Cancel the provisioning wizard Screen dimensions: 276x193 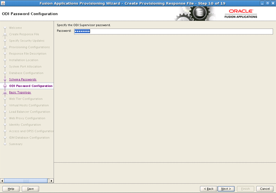(265, 189)
